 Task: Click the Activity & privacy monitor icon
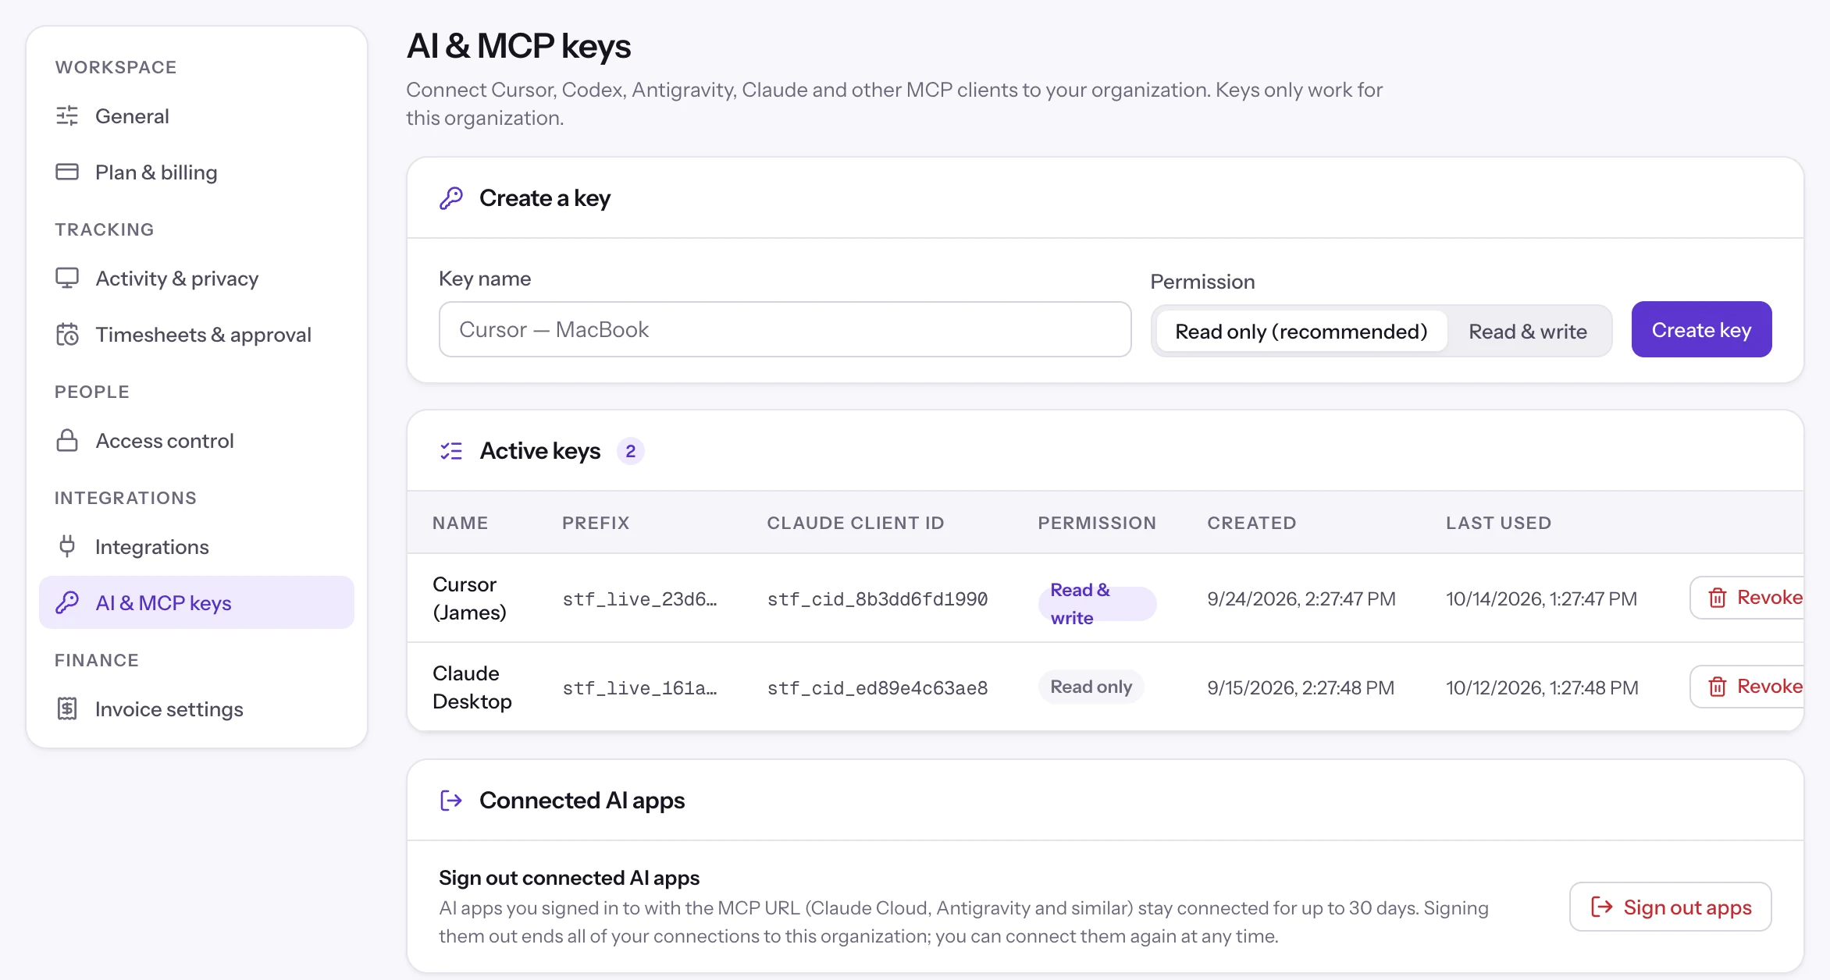(x=67, y=279)
